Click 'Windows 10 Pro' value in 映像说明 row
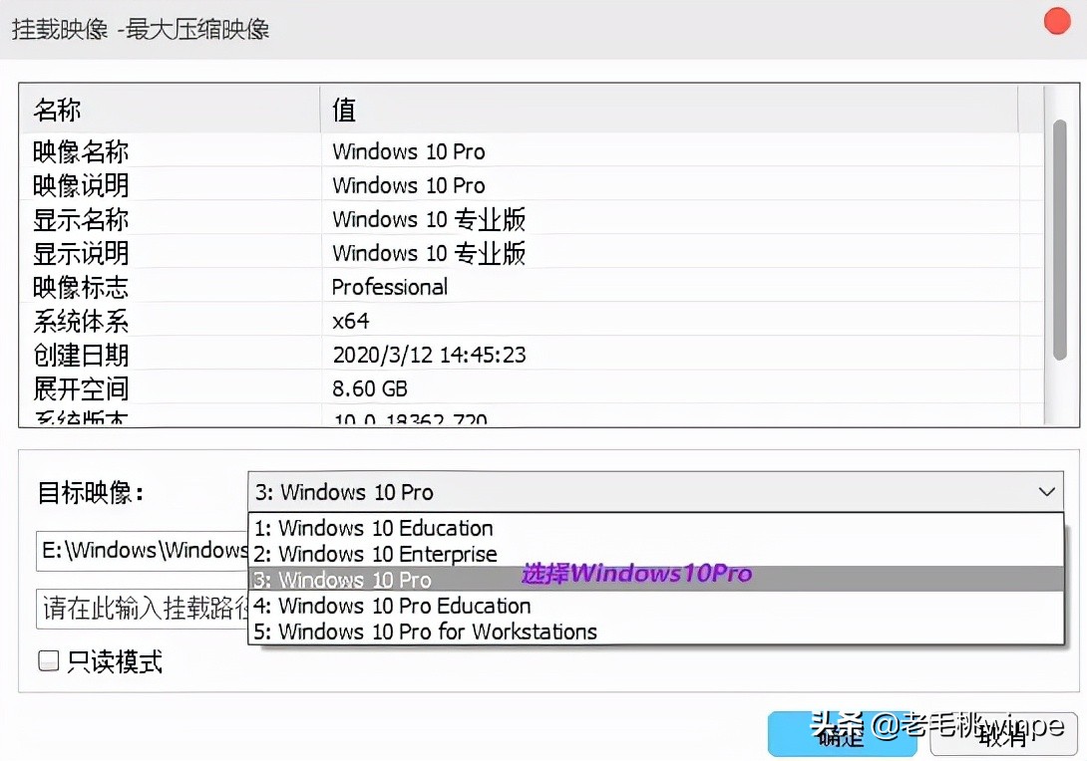Screen dimensions: 1087x761 (x=408, y=185)
